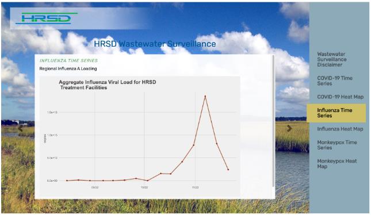Click the last data point of the series
Viewport: 371px width, 215px height.
[228, 170]
